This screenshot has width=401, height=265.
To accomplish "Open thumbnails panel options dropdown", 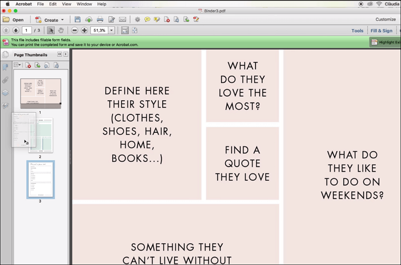I will coord(17,65).
